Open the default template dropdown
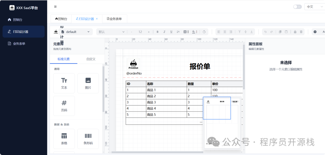The height and width of the screenshot is (155, 325). tap(76, 32)
